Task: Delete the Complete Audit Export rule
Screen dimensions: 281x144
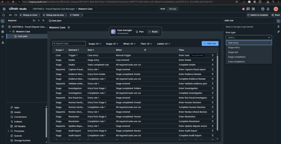Action: click(x=213, y=136)
